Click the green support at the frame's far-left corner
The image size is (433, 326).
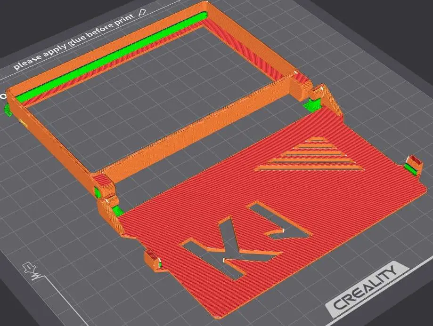pos(8,110)
